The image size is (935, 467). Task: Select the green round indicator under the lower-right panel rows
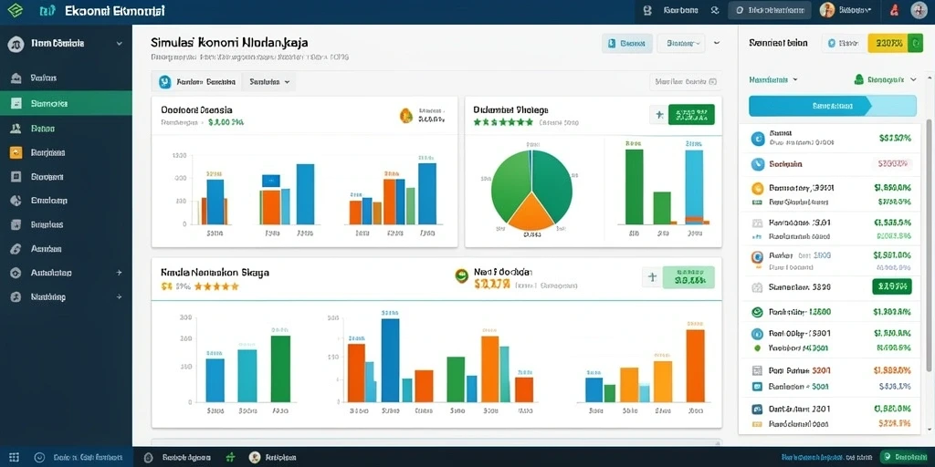click(757, 348)
